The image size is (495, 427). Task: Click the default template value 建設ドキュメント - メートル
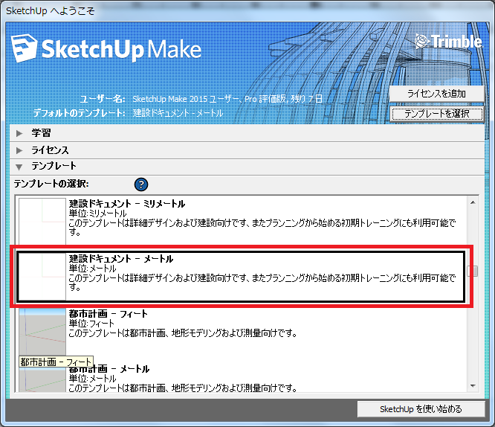(x=178, y=113)
